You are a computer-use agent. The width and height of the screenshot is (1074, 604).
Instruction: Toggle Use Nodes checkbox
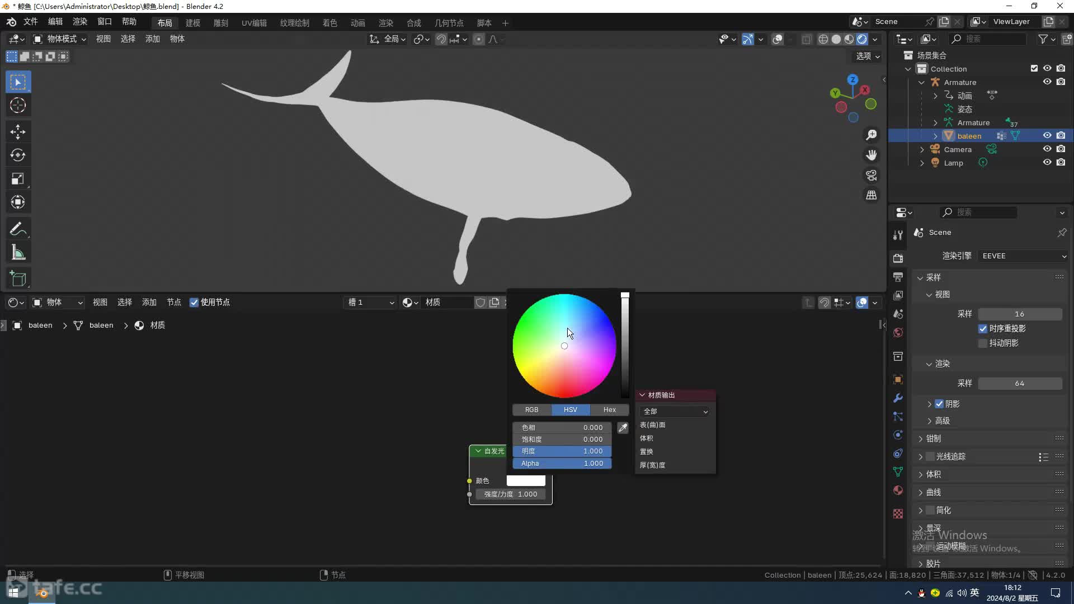point(194,303)
